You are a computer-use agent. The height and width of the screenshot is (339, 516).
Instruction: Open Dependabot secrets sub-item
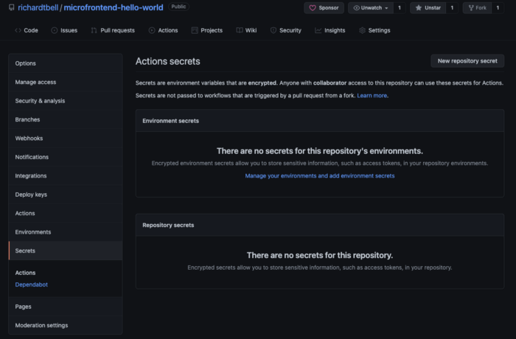point(31,284)
